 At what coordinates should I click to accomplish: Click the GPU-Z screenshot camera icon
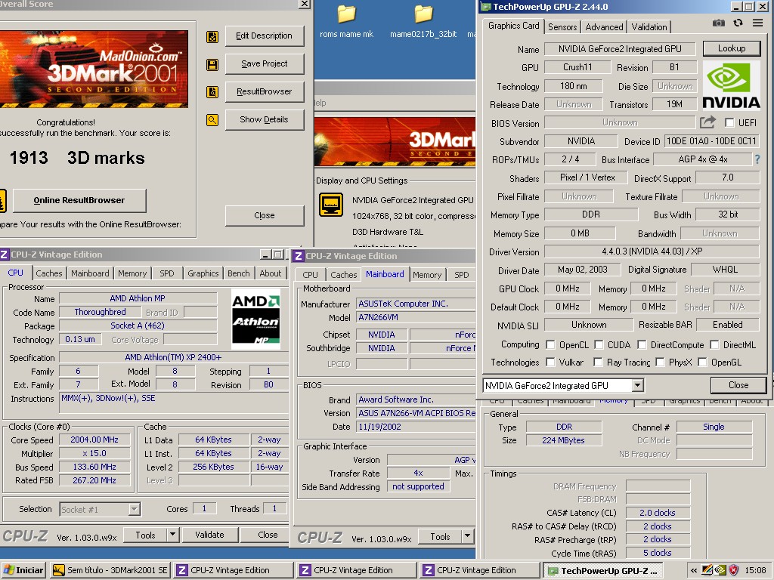719,23
